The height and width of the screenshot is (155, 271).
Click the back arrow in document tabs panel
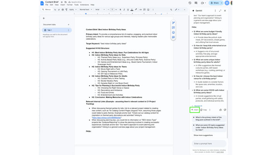[x=44, y=18]
